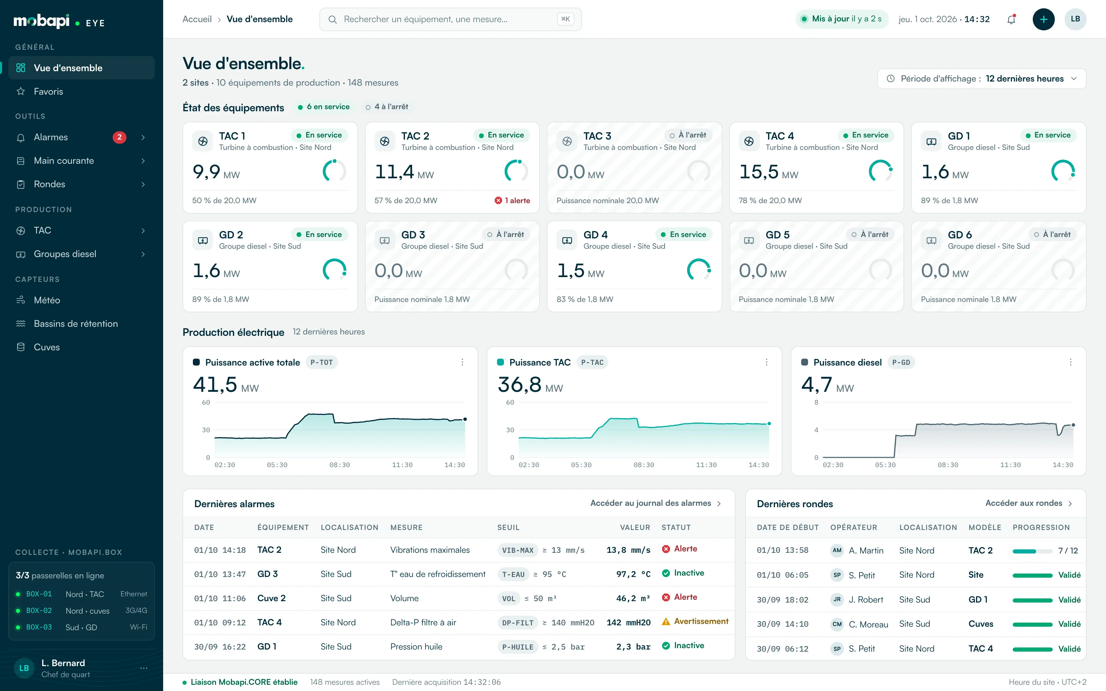Expand the TAC production submenu chevron
1106x691 pixels.
pos(143,231)
